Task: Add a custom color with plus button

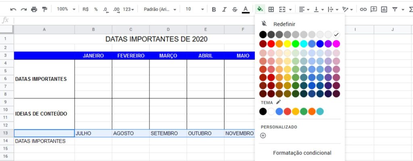Action: pyautogui.click(x=263, y=136)
